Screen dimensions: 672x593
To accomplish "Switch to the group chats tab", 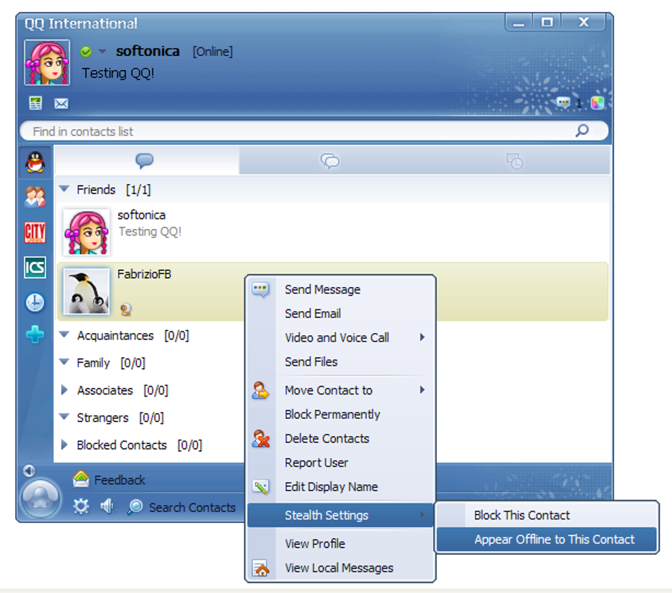I will 330,161.
